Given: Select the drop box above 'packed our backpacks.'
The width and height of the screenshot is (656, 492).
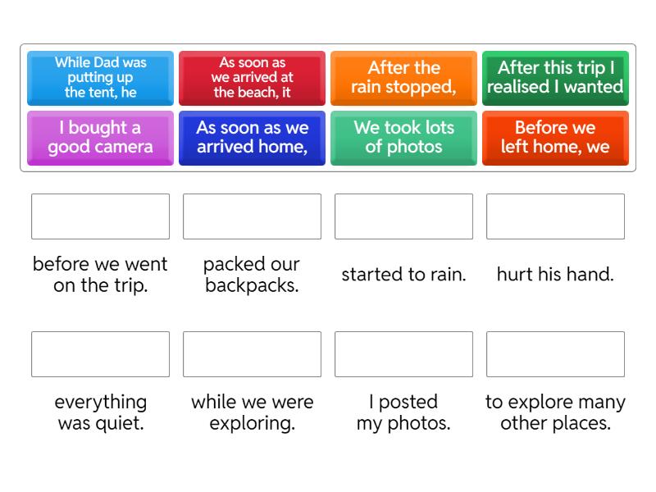Looking at the screenshot, I should (252, 216).
